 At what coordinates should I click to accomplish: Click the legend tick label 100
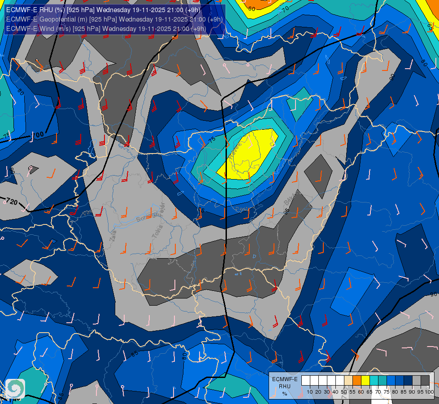pos(430,392)
